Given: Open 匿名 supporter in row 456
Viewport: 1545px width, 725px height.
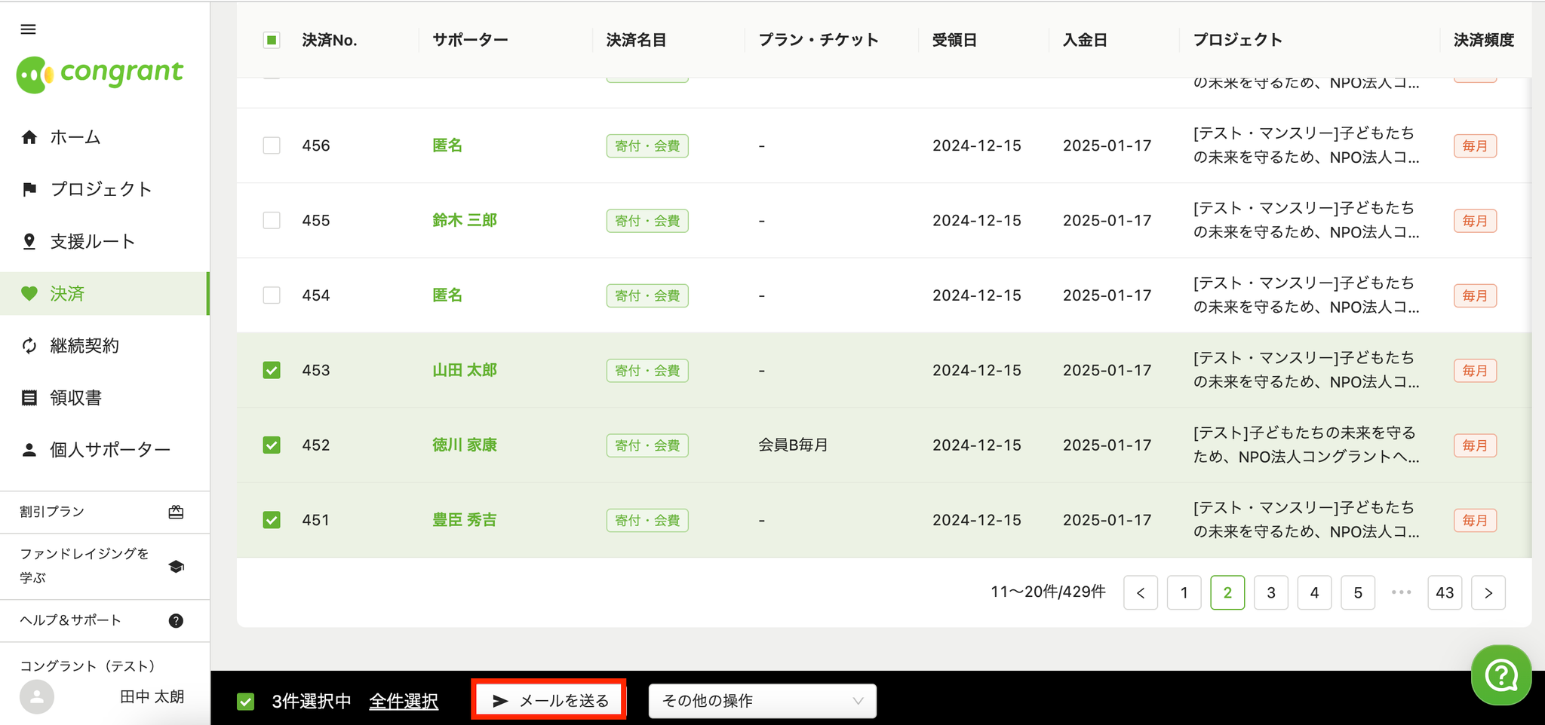Looking at the screenshot, I should pos(447,145).
